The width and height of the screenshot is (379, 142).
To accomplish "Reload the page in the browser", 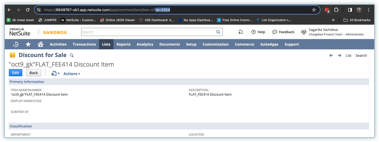I will 28,10.
